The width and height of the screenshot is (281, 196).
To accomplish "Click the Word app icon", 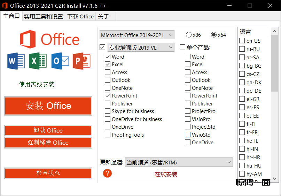I will tap(16, 61).
